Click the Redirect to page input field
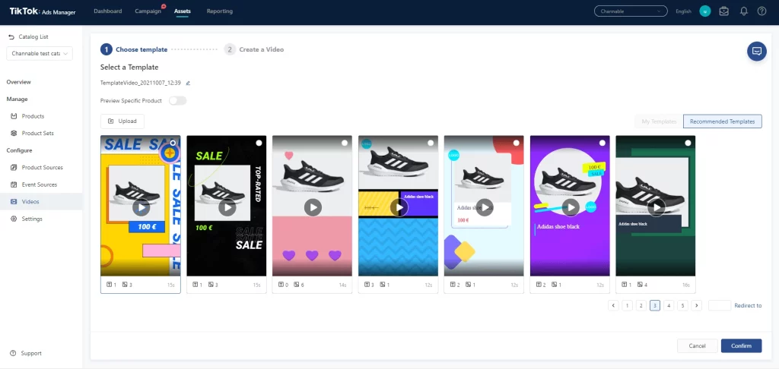This screenshot has height=369, width=779. tap(719, 305)
